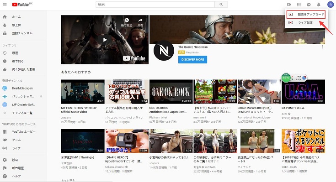Open the video thumbnail with duration 1:04
Viewport: 336px width, 182px height.
(x=171, y=141)
